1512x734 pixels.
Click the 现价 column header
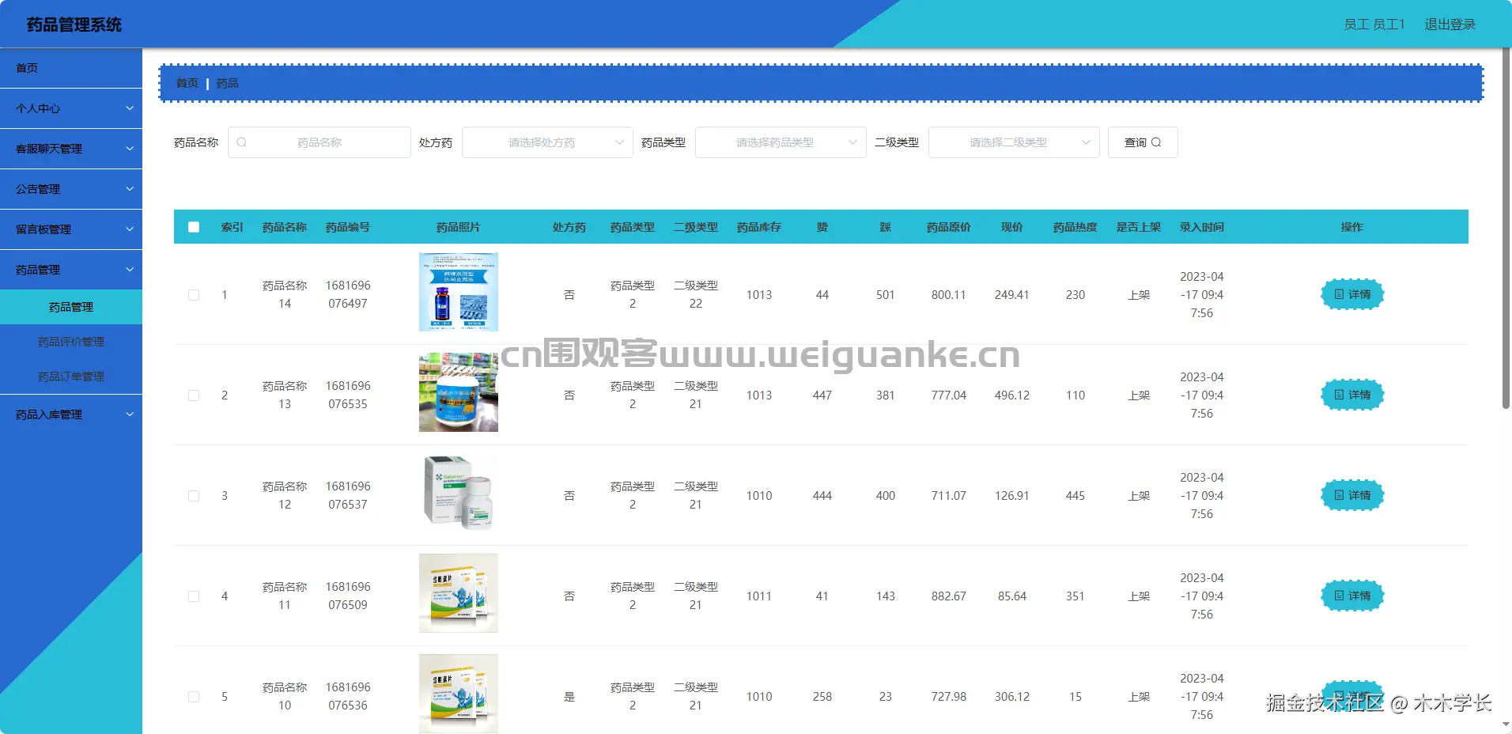click(x=1012, y=227)
